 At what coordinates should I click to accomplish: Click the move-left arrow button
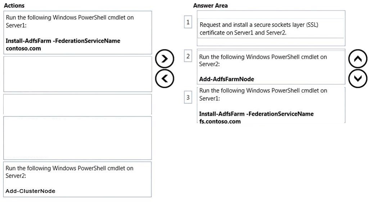click(164, 79)
